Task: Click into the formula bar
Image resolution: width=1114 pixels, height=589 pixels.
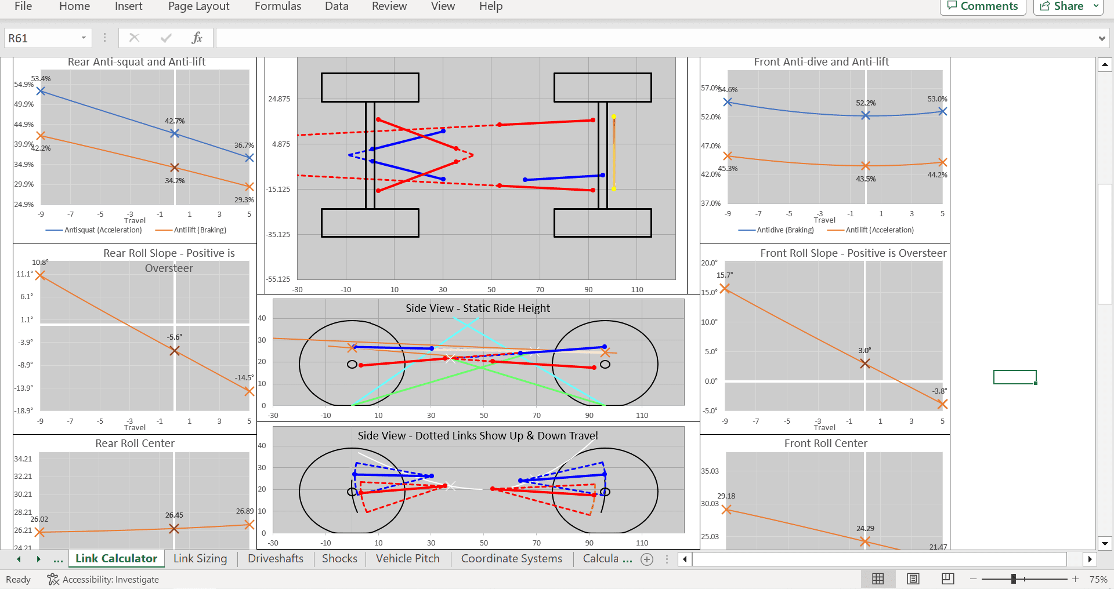Action: pos(656,38)
